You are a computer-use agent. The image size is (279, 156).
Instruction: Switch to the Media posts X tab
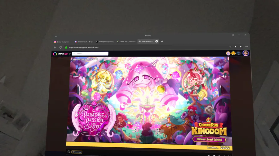click(x=105, y=42)
